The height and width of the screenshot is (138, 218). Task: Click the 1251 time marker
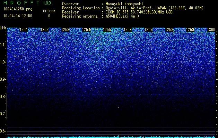(24, 30)
